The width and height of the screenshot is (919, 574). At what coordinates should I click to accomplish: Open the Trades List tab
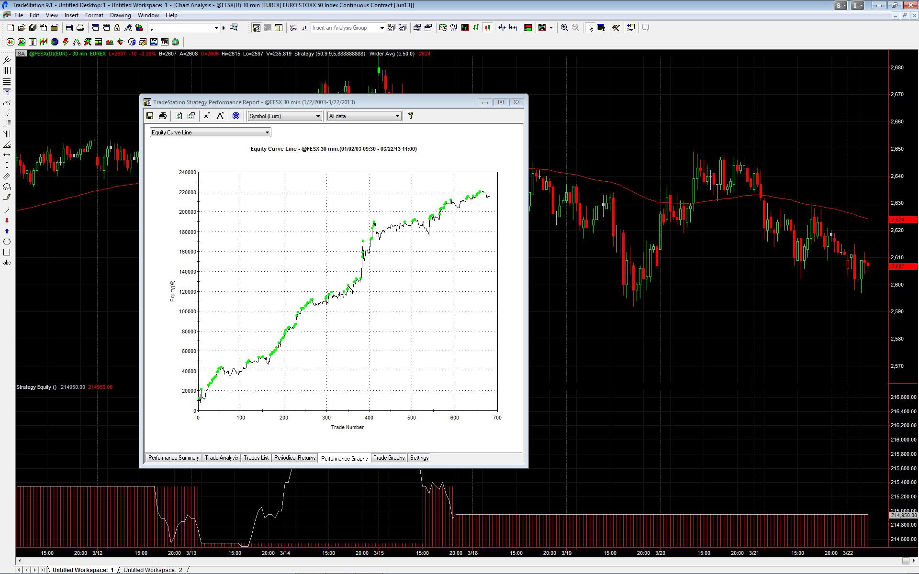coord(256,458)
